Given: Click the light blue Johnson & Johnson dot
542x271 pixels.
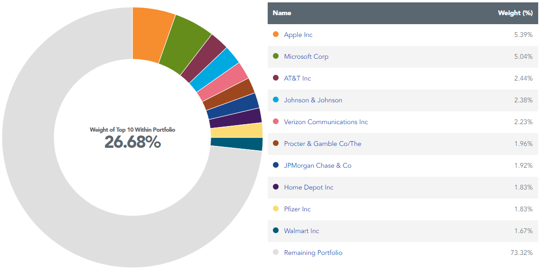Looking at the screenshot, I should [x=275, y=99].
